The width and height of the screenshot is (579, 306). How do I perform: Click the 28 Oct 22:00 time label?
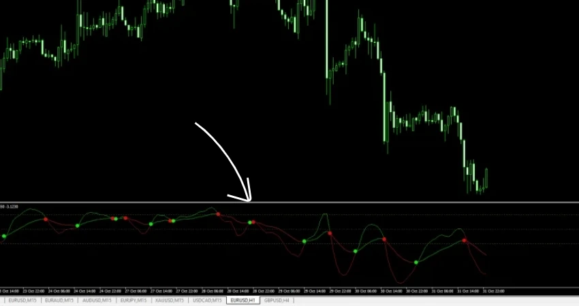[264, 291]
